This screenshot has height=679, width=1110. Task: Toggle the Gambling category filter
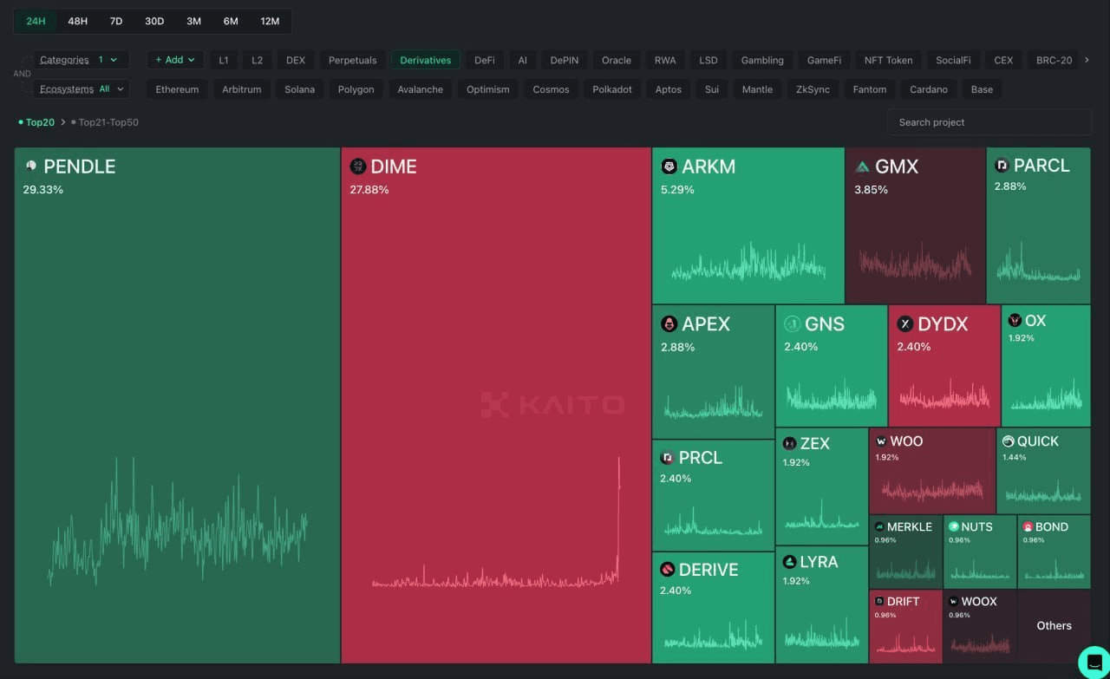762,60
